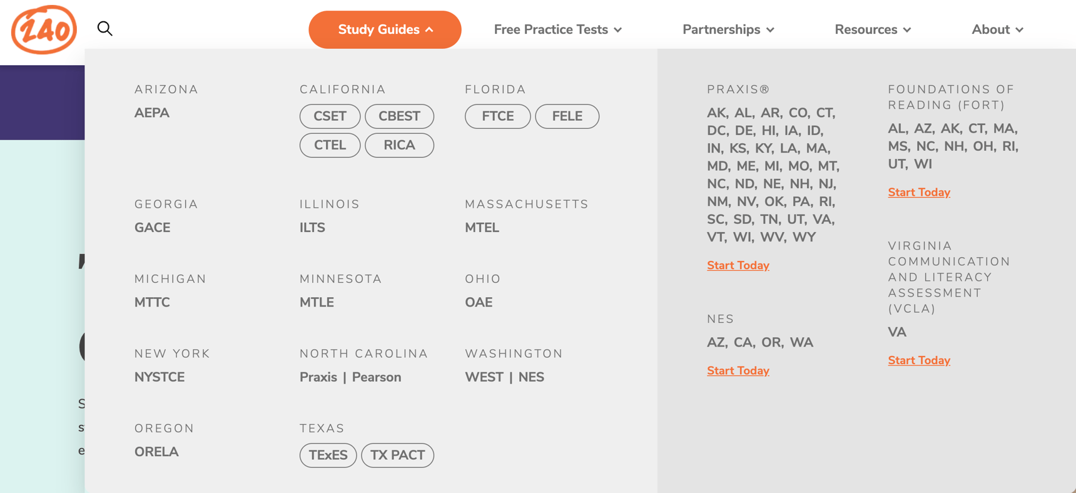Open the TExES study guide button

pyautogui.click(x=328, y=455)
